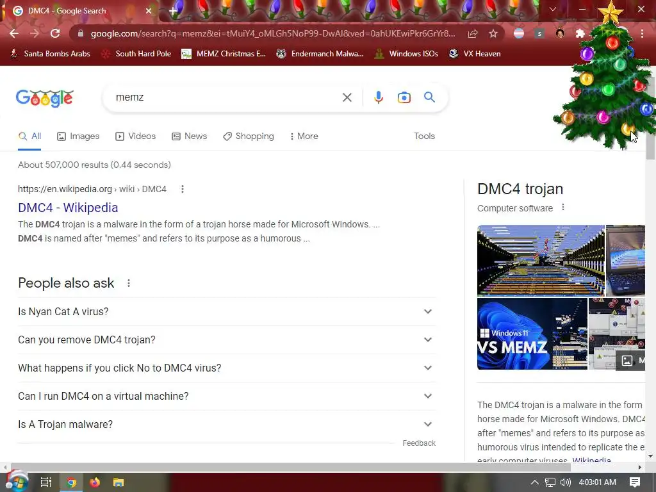Open the glitched tunnel MEMZ thumbnail
Screen dimensions: 656x492
[x=541, y=260]
